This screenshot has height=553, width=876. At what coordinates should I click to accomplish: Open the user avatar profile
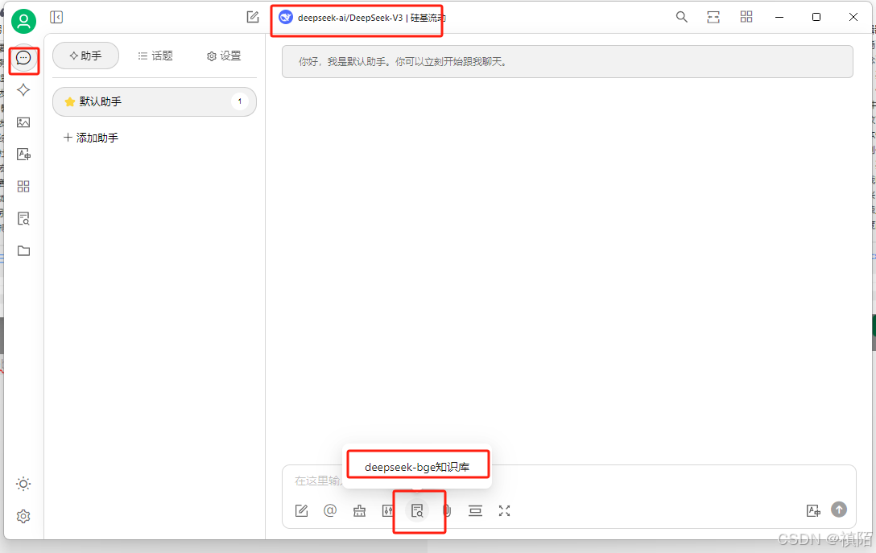pos(23,22)
